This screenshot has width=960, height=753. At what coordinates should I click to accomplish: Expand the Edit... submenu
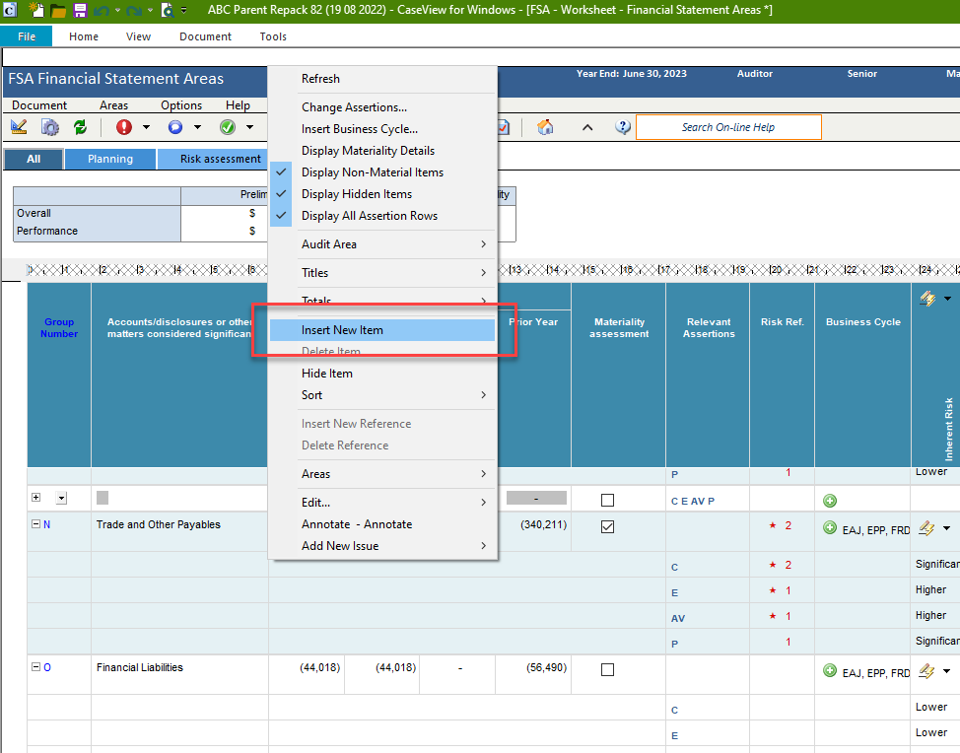point(382,502)
